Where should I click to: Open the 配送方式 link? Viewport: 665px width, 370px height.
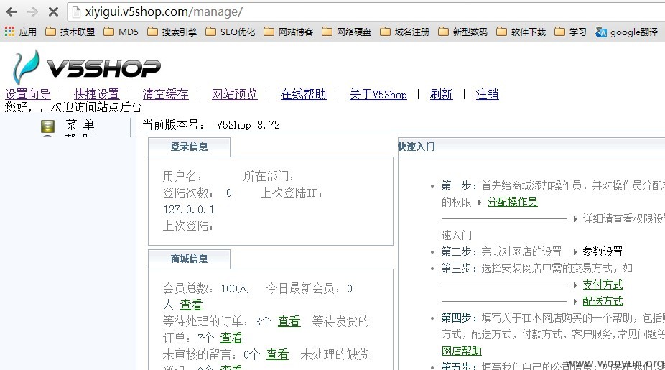coord(603,301)
